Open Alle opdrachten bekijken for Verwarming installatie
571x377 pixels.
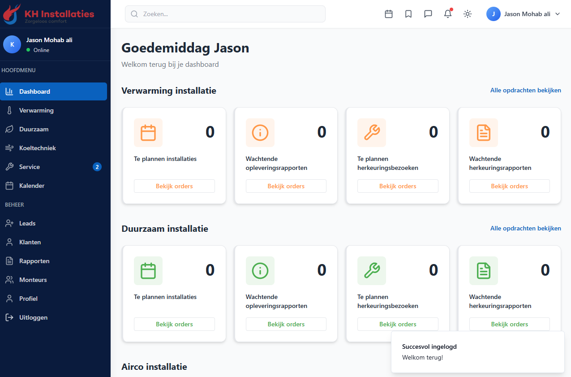click(x=525, y=90)
